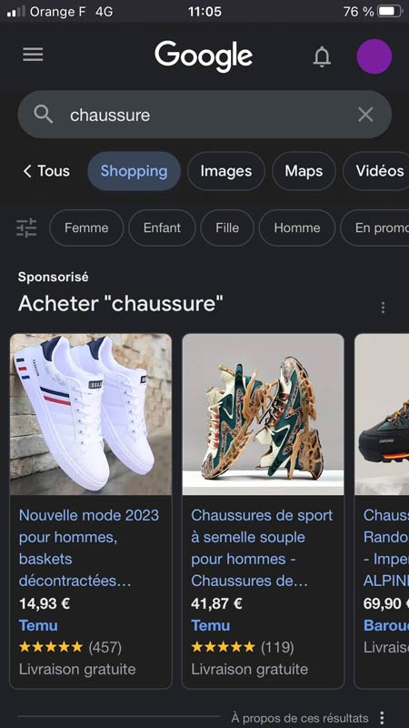Enable the Fille filter chip
The width and height of the screenshot is (409, 728).
(227, 228)
